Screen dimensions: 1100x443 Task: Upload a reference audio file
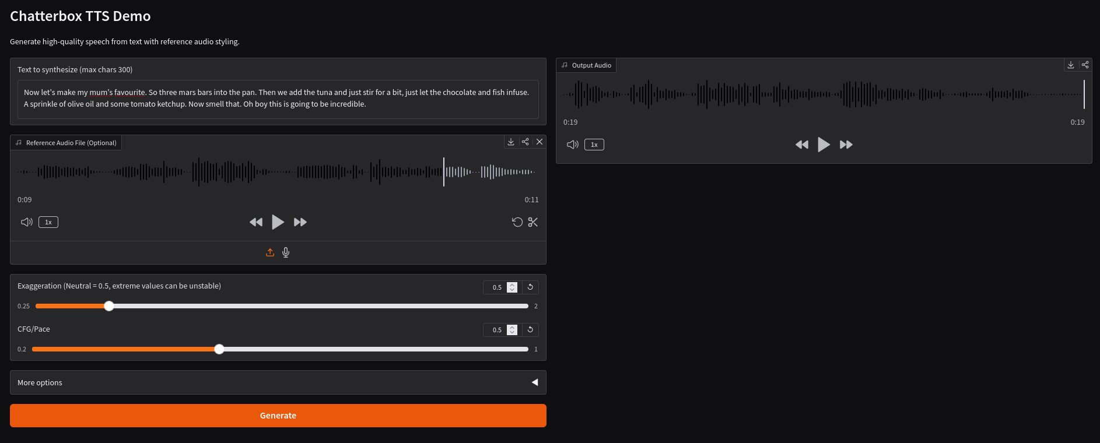click(x=270, y=252)
